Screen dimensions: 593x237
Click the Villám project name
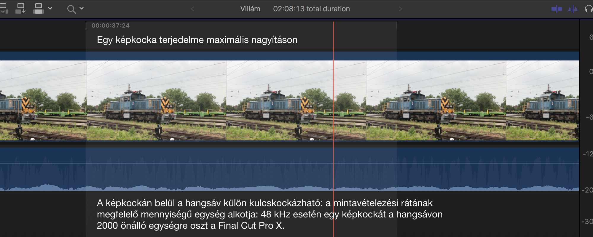click(x=250, y=9)
